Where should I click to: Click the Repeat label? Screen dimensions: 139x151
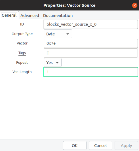coord(22,63)
